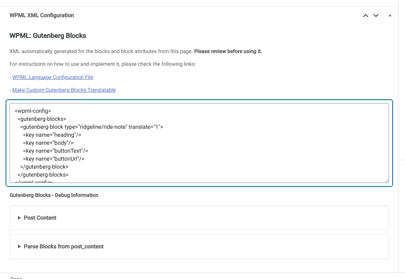
Task: Select the WPML XML Configuration panel title
Action: coord(41,15)
